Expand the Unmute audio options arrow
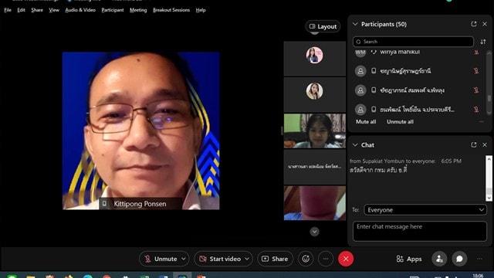 (184, 259)
